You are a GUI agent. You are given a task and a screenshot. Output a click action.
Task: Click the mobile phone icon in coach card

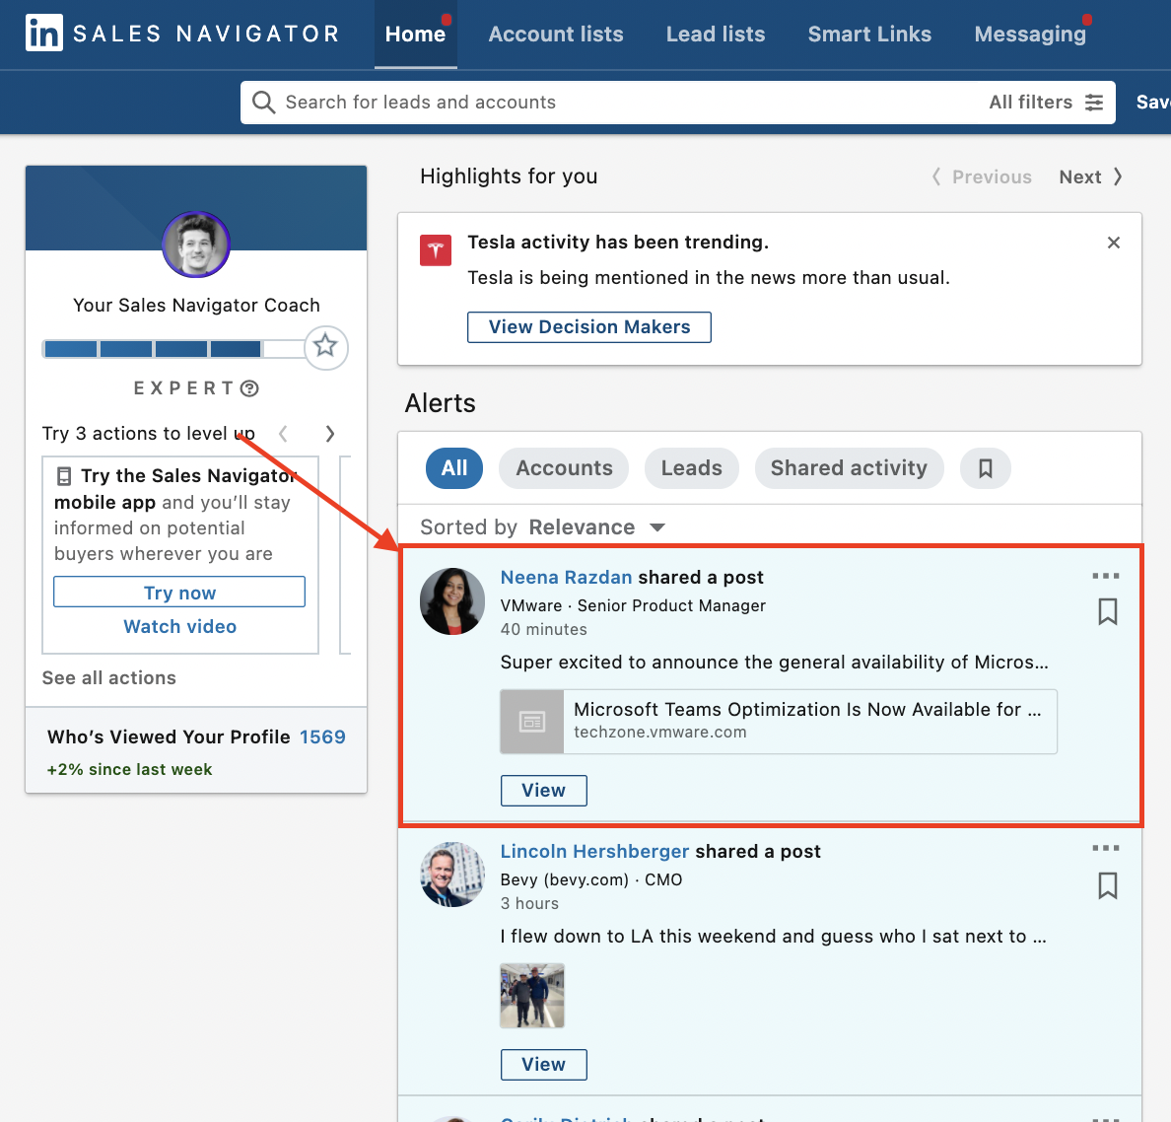64,476
